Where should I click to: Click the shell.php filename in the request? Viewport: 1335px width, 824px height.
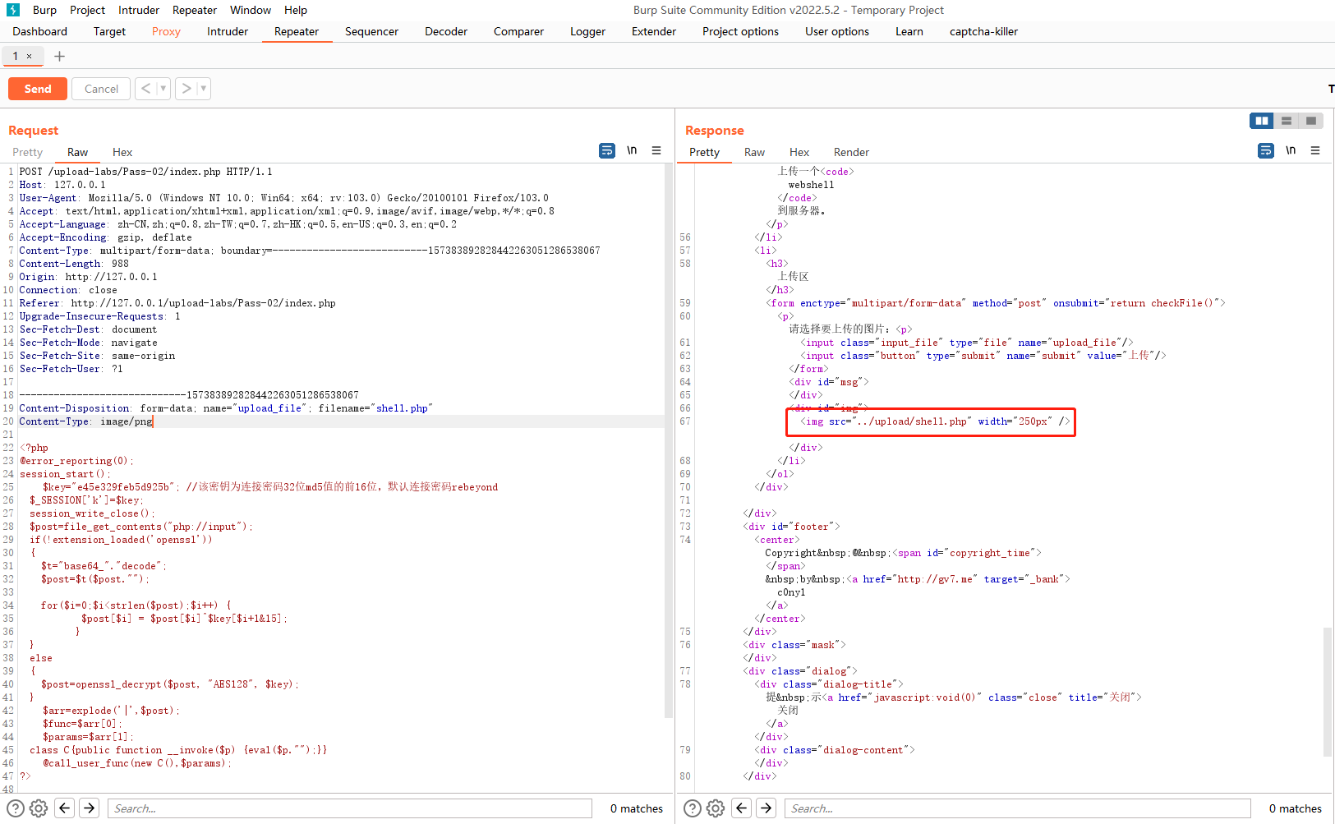click(x=402, y=408)
